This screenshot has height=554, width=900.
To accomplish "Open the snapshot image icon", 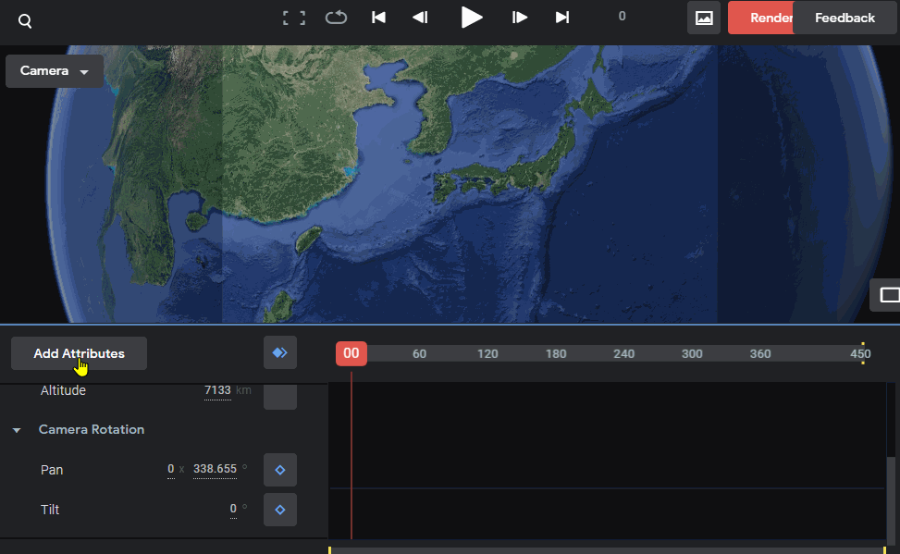I will (x=704, y=18).
